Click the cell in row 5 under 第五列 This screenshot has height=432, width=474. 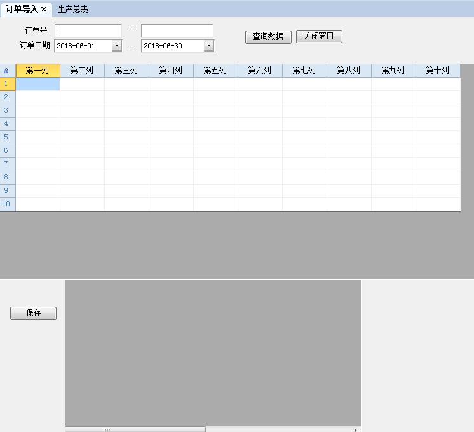click(x=215, y=137)
